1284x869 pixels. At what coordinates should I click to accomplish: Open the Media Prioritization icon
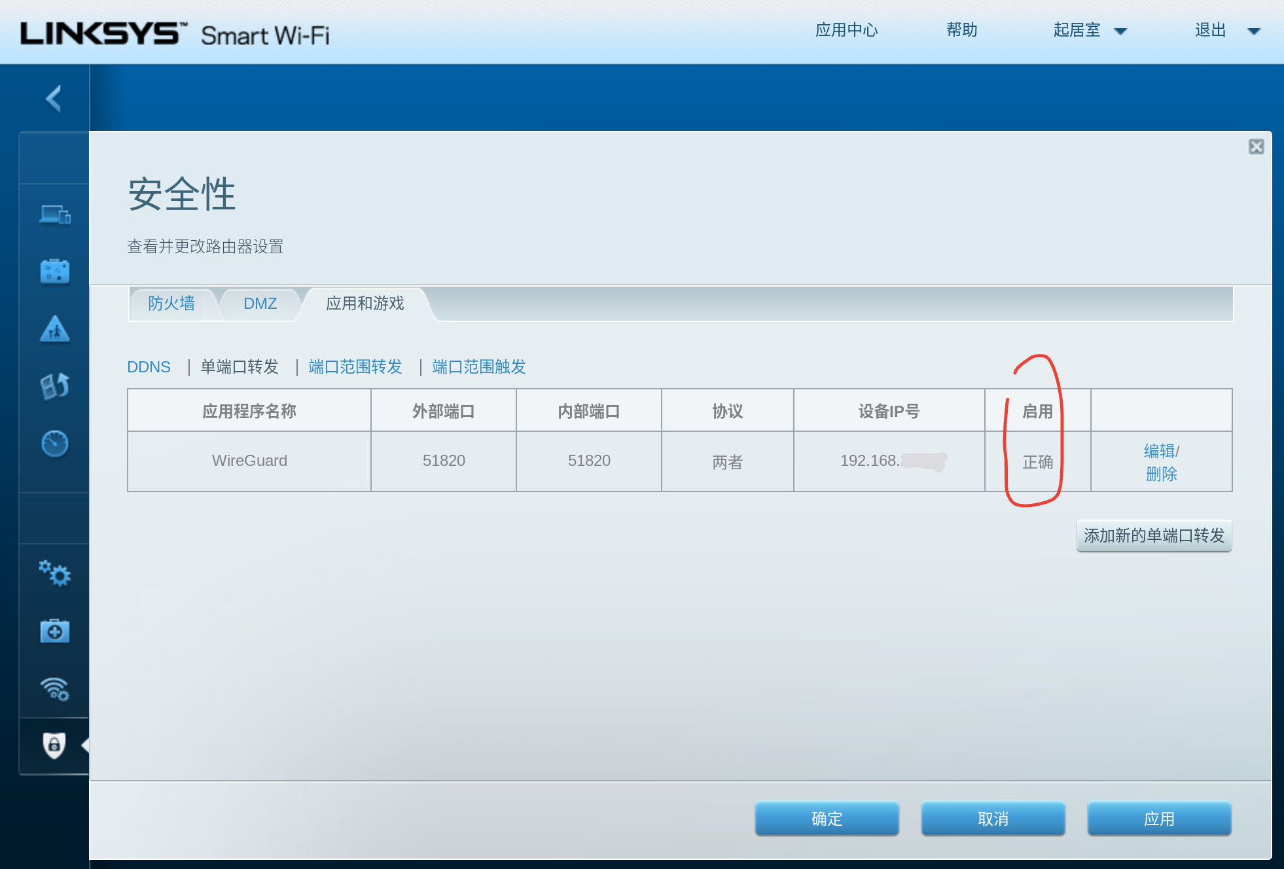click(55, 386)
